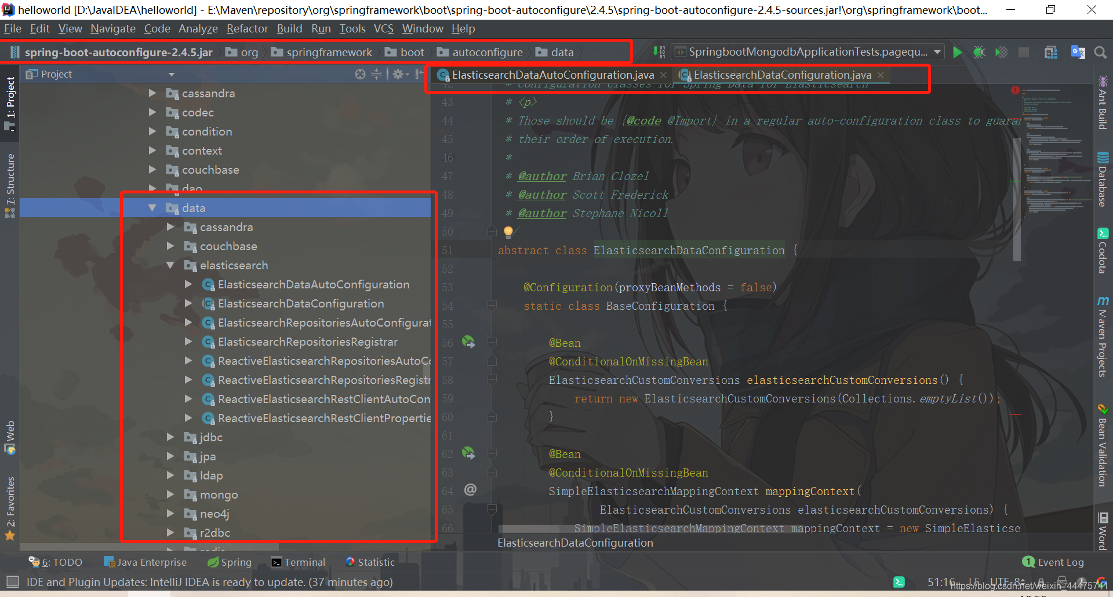Start debugging with the bug icon
The height and width of the screenshot is (597, 1113).
click(979, 52)
